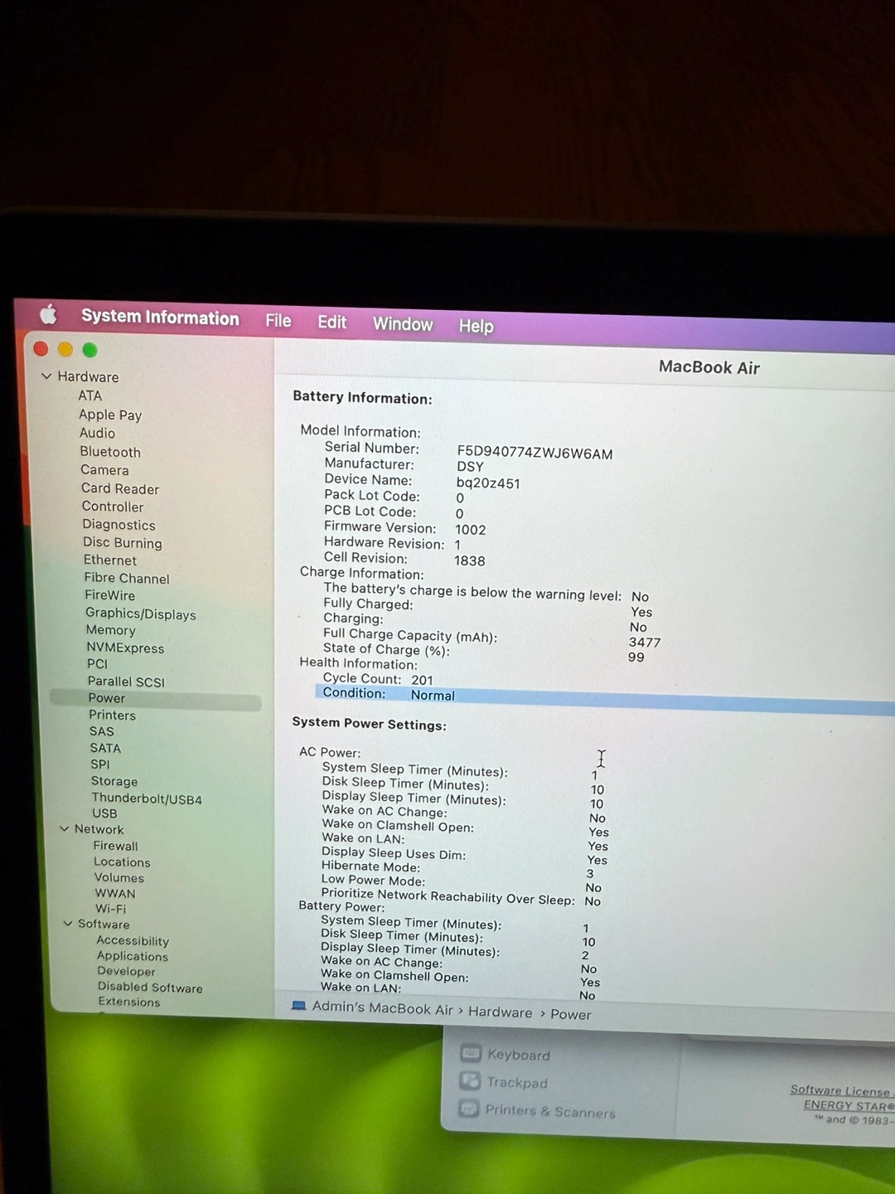Open the Apple menu icon
The width and height of the screenshot is (895, 1194).
[x=49, y=314]
